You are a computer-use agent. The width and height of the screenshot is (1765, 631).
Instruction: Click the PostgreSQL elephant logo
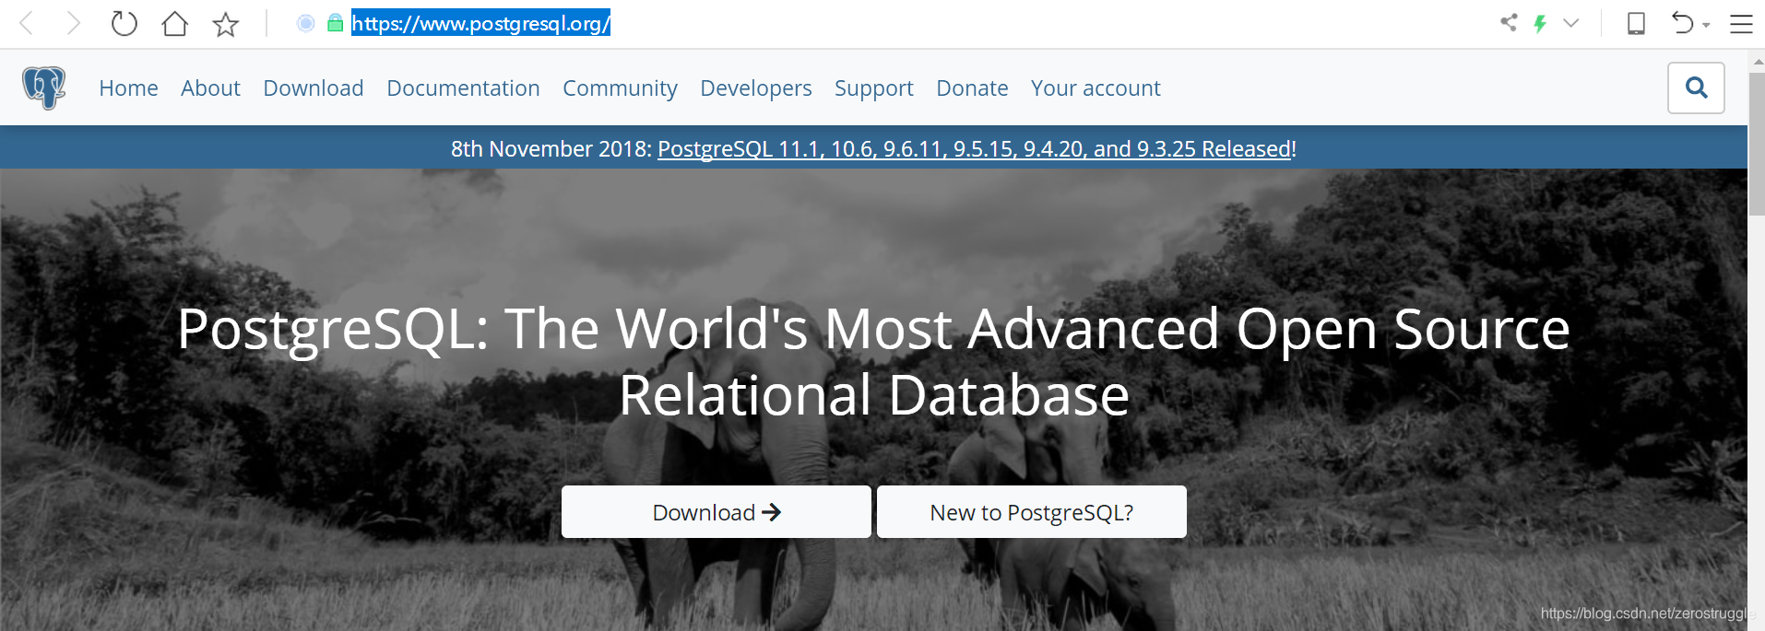[x=44, y=88]
